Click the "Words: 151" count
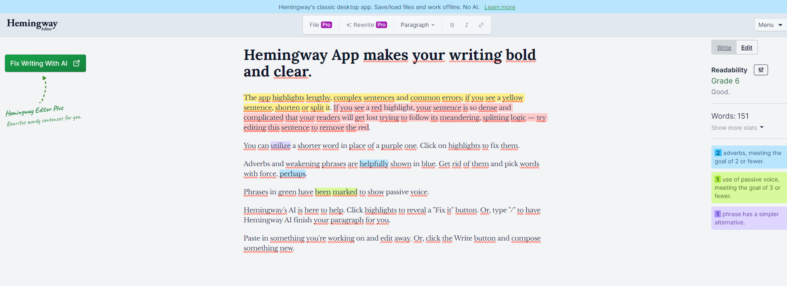787x286 pixels. pyautogui.click(x=730, y=116)
